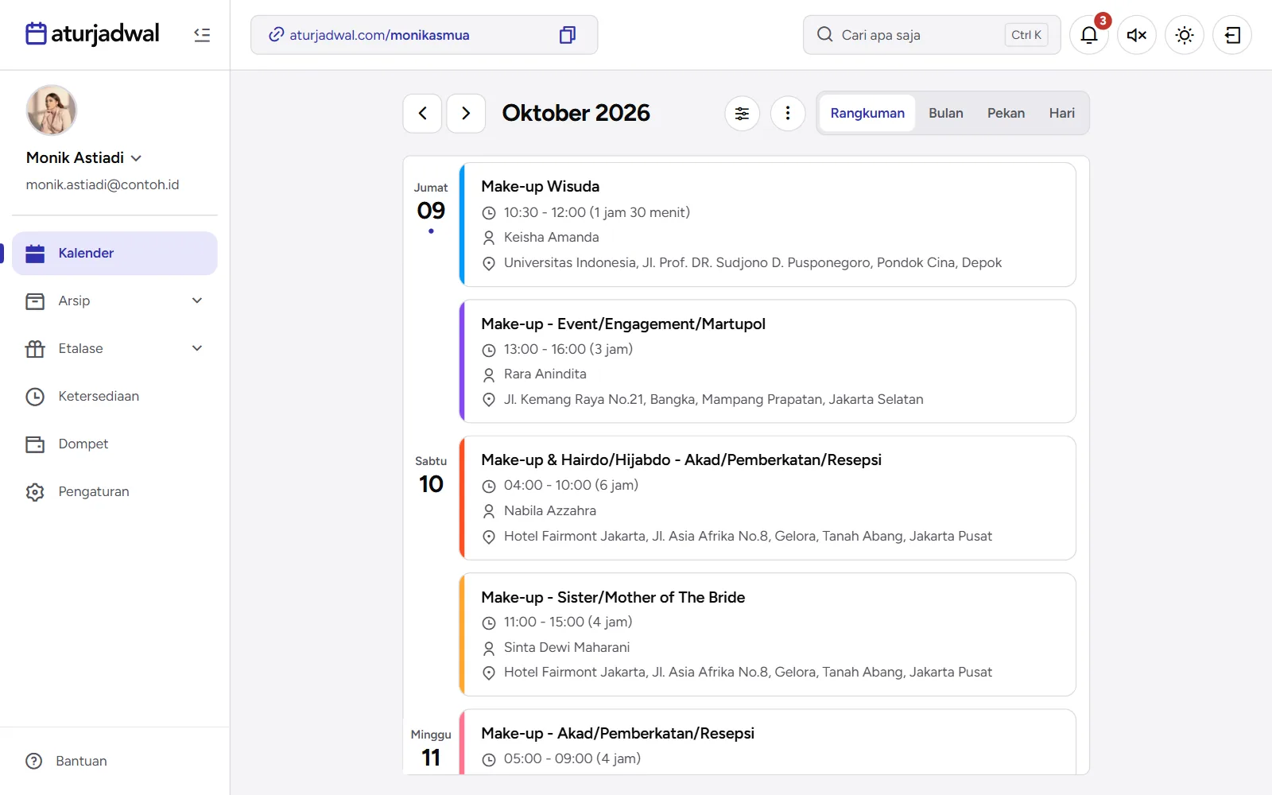
Task: Select the Sabtu 10 date
Action: (431, 476)
